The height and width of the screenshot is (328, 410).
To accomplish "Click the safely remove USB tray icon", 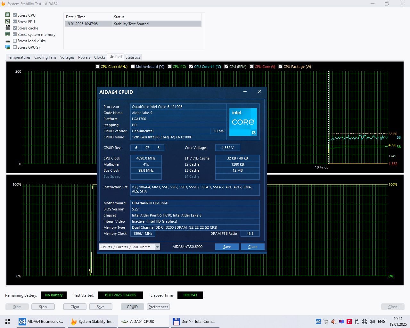I will click(x=357, y=322).
